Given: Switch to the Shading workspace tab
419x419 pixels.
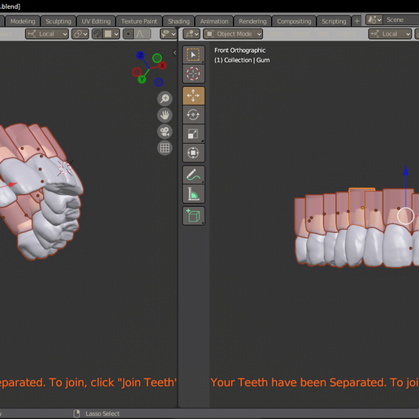Looking at the screenshot, I should (x=179, y=21).
